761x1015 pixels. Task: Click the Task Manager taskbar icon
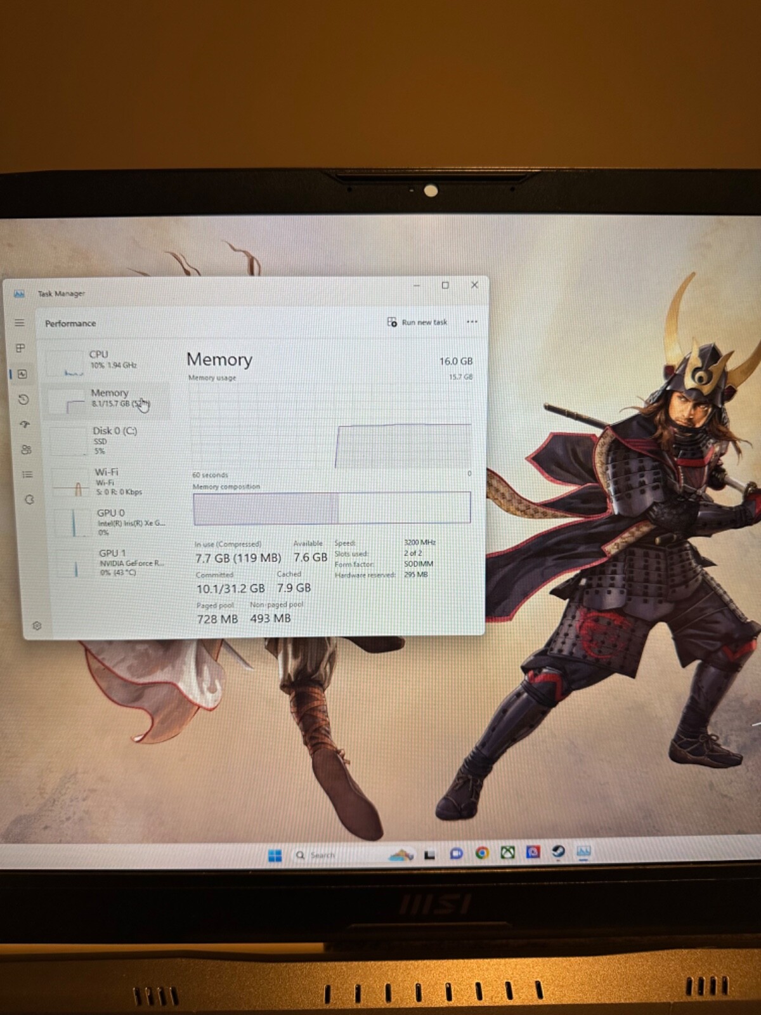click(x=583, y=851)
